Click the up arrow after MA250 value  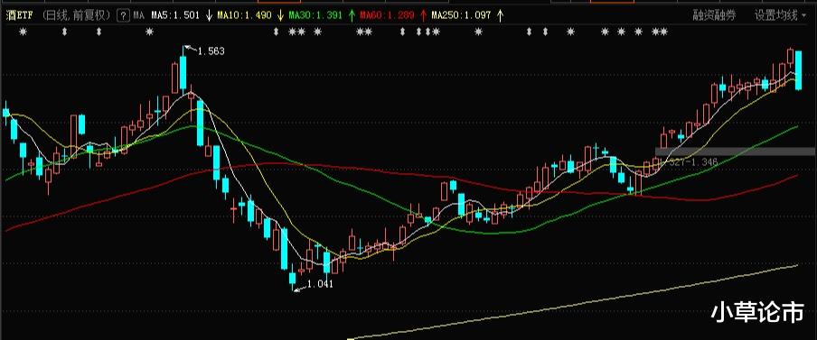[500, 15]
